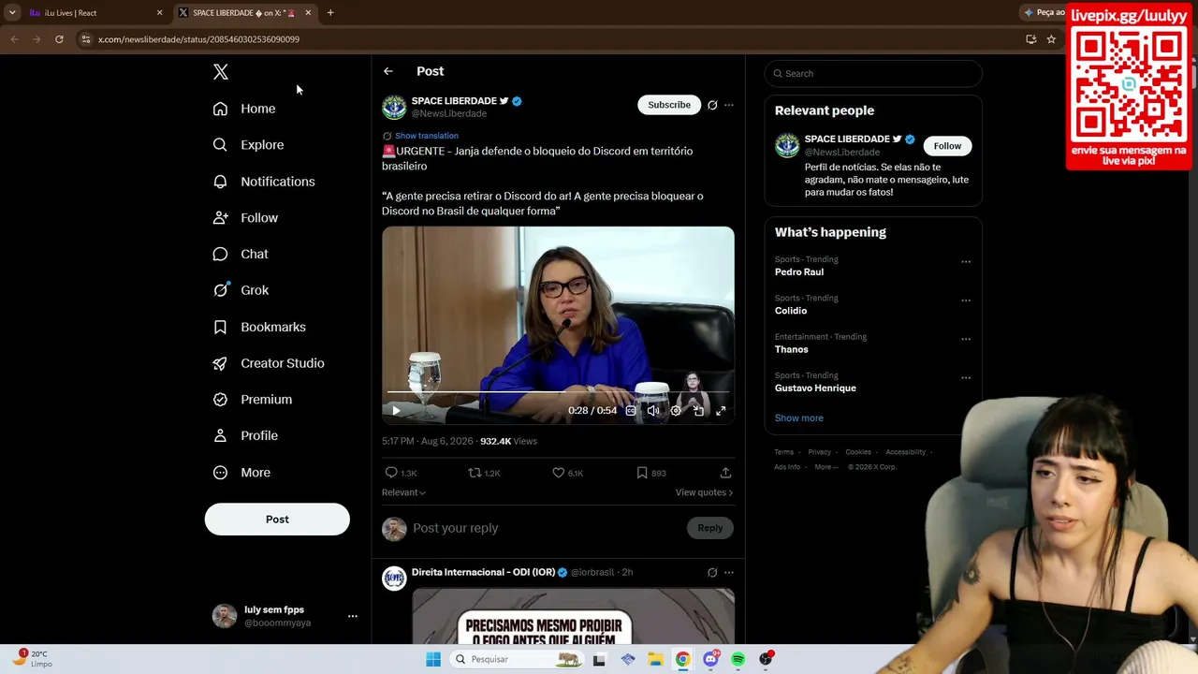Screen dimensions: 1198x674
Task: Open Premium in the sidebar
Action: click(253, 400)
